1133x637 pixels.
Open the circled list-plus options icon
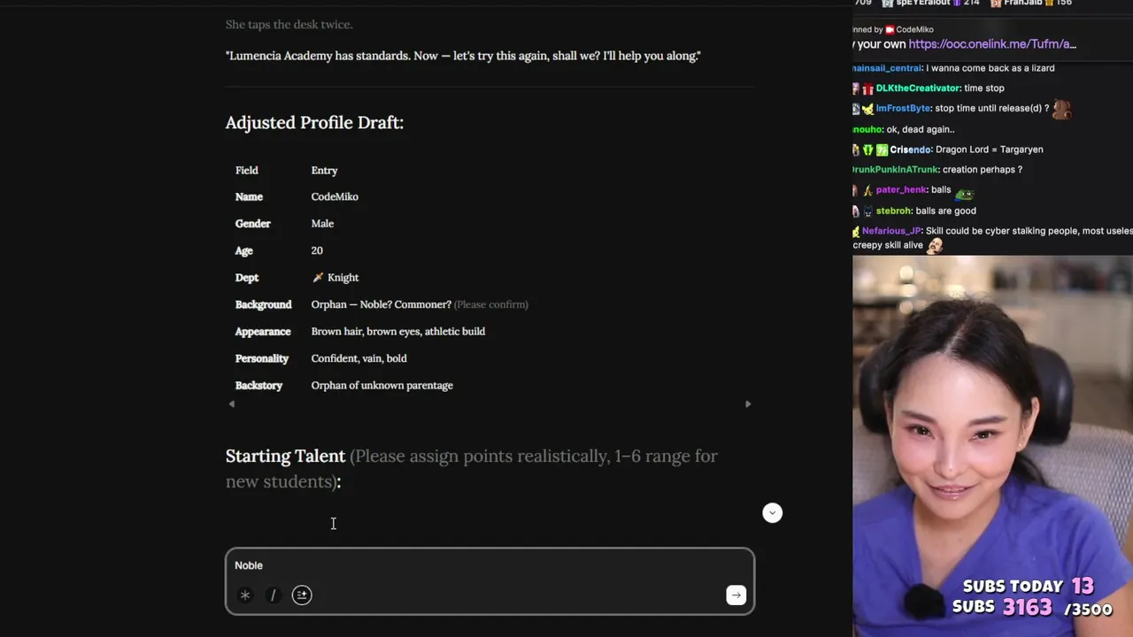pos(302,595)
